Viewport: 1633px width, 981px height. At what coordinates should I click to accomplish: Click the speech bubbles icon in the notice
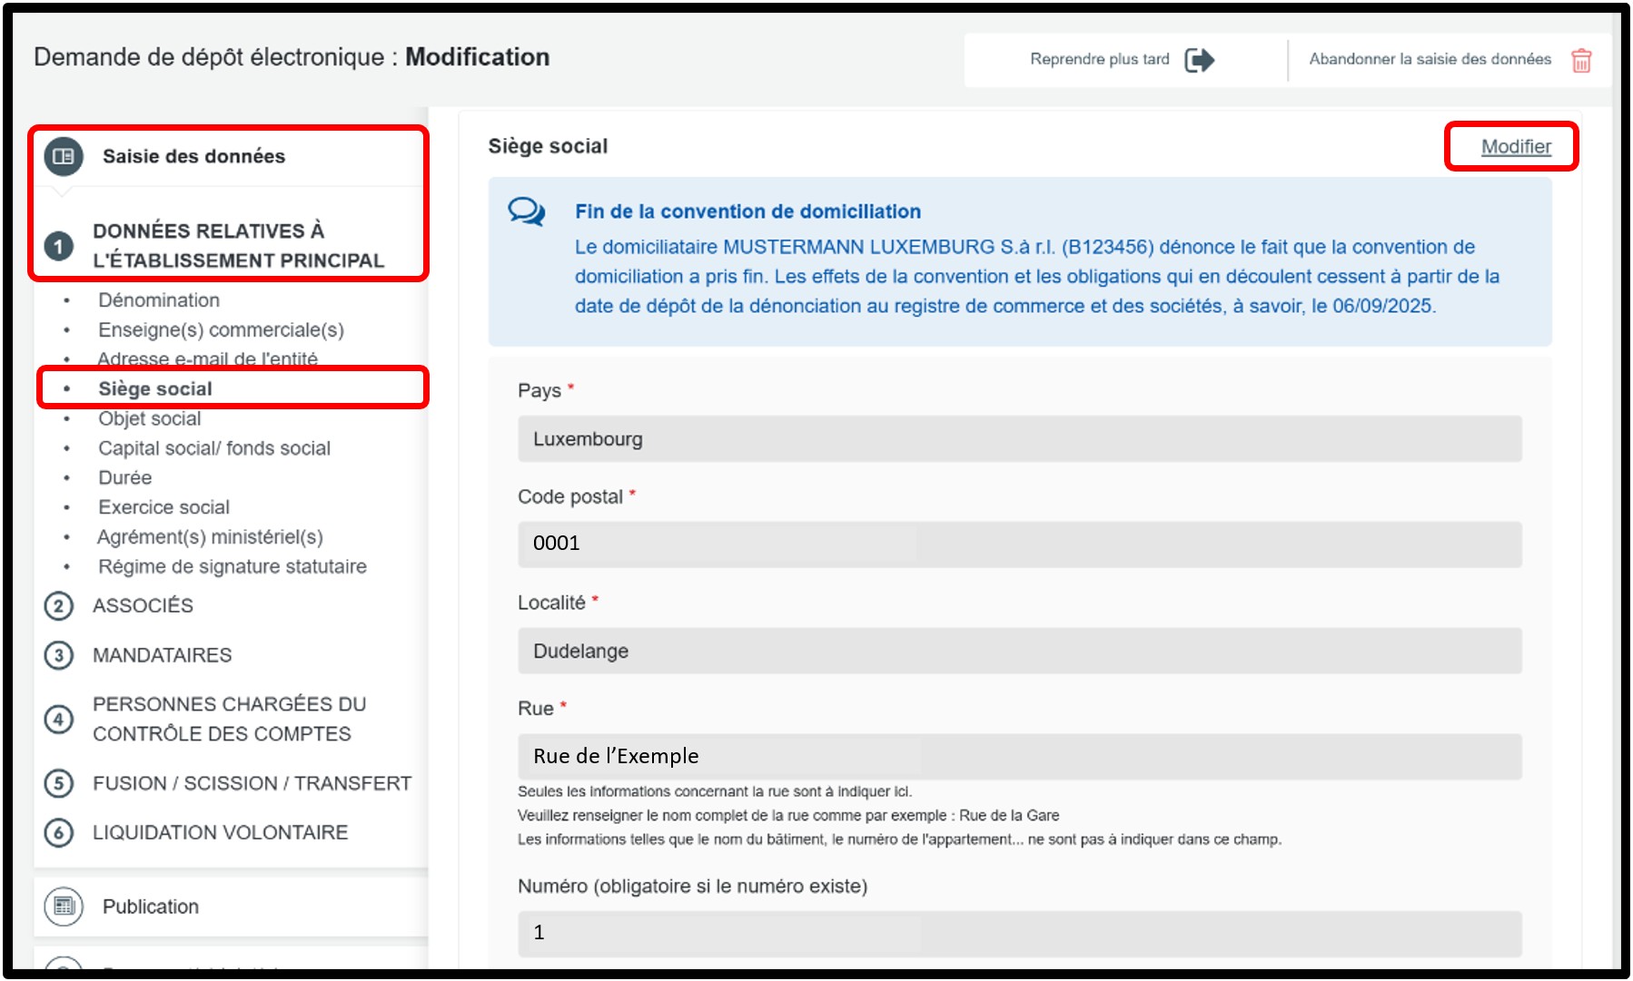[x=527, y=211]
